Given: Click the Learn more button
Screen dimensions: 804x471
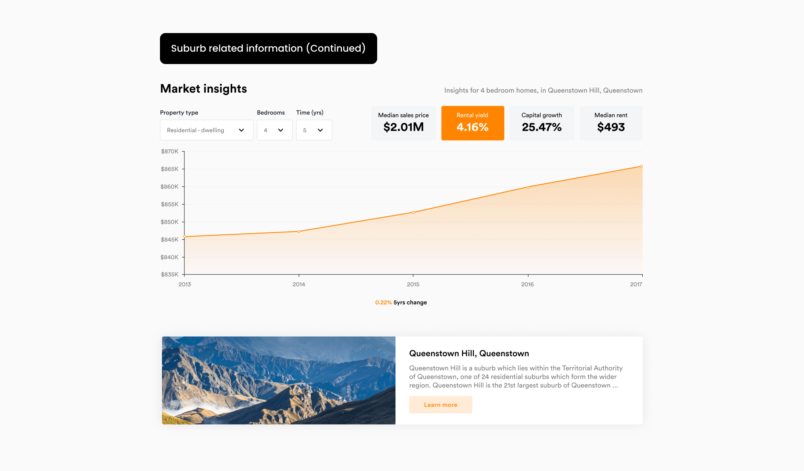Looking at the screenshot, I should [x=441, y=405].
